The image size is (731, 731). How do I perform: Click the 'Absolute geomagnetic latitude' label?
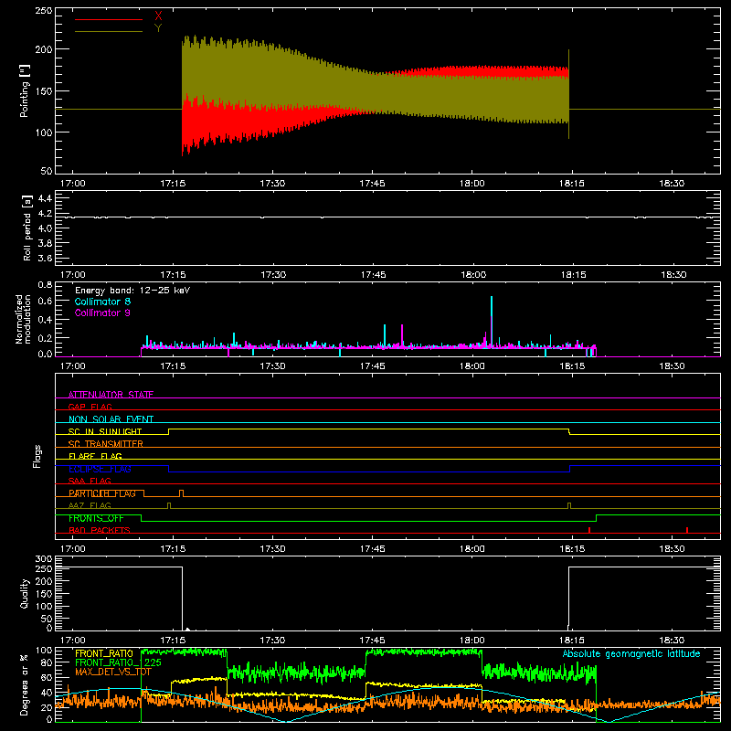[631, 653]
